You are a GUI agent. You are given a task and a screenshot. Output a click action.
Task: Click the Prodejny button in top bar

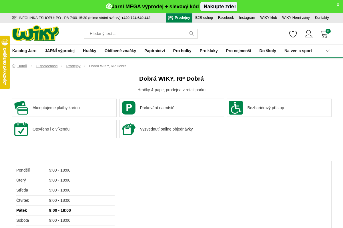click(x=179, y=18)
